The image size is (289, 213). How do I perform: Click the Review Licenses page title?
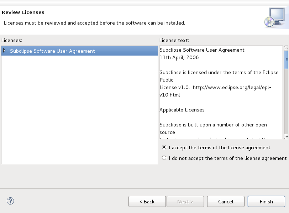coord(23,12)
